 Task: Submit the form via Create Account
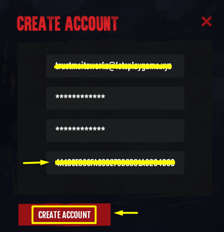click(x=65, y=214)
